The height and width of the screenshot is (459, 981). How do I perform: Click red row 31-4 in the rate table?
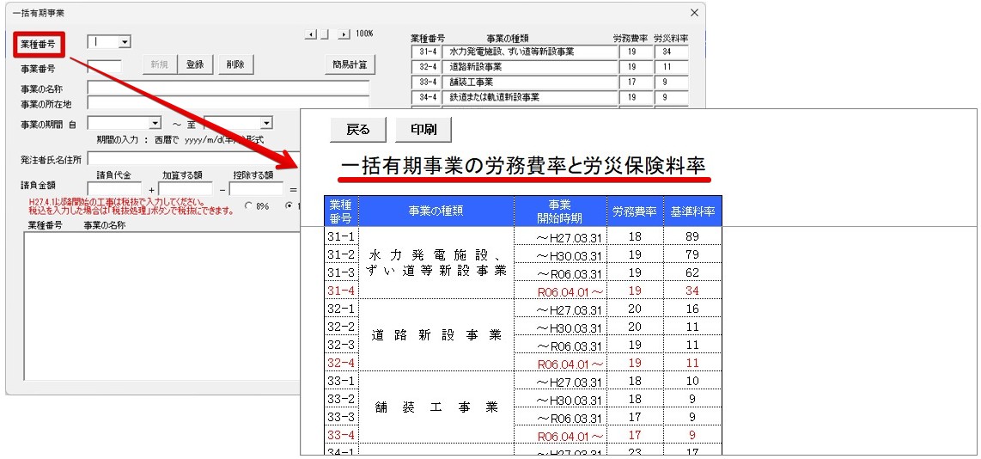point(523,291)
